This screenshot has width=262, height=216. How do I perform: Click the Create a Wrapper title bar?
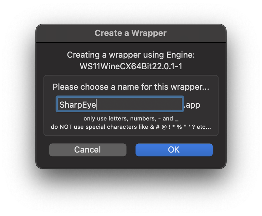click(x=131, y=33)
